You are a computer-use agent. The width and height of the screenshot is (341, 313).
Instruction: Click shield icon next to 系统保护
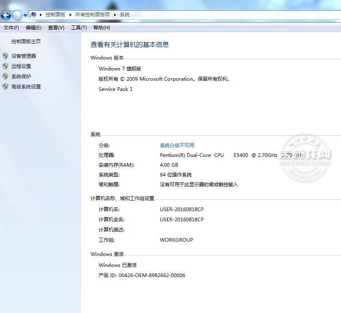(5, 77)
